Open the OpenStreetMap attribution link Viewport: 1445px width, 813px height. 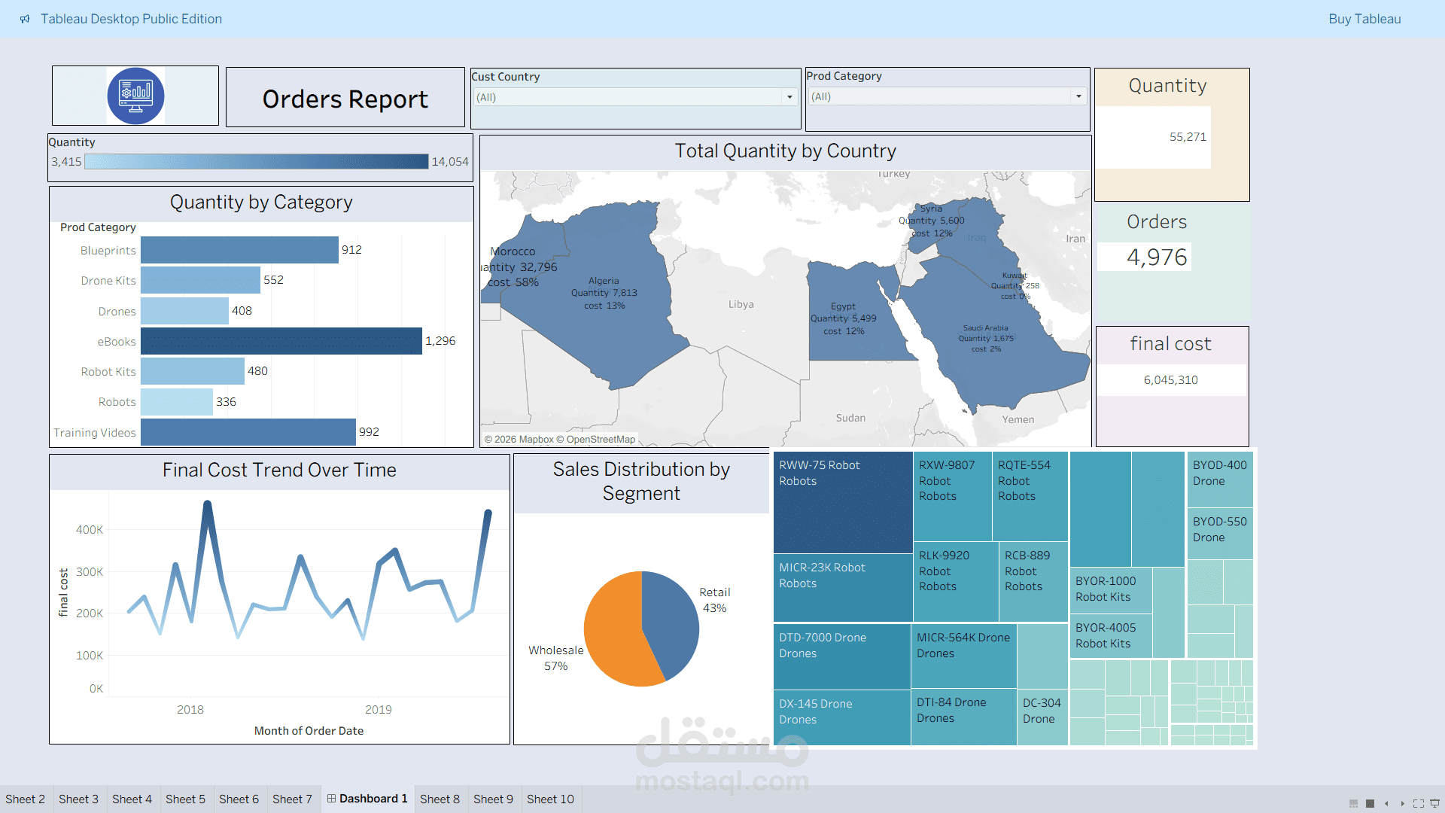click(x=600, y=439)
